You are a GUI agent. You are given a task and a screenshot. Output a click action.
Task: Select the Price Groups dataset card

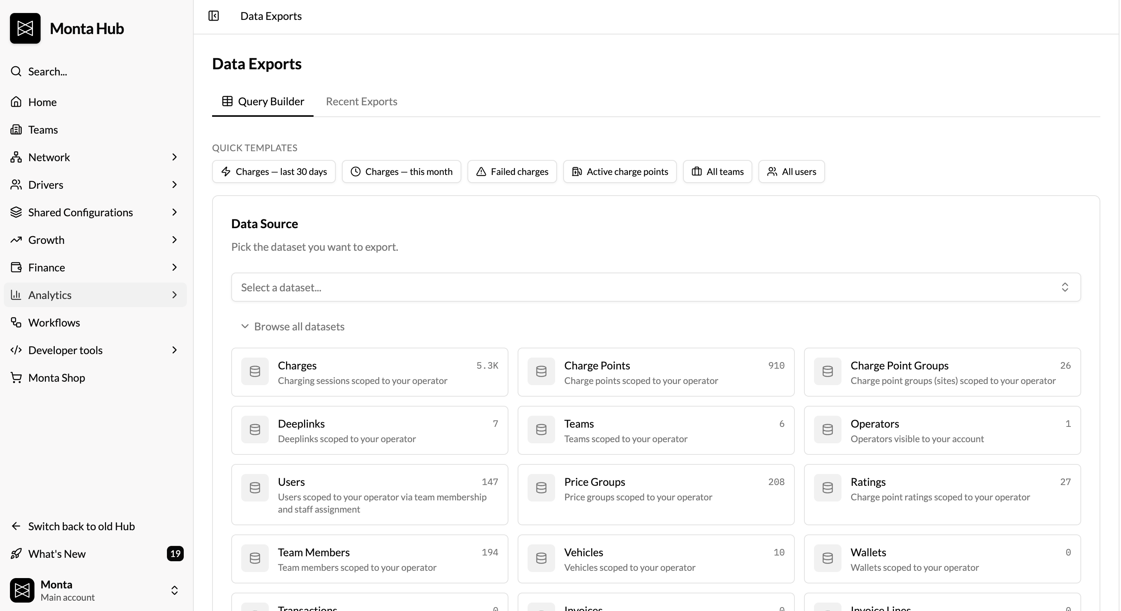click(656, 494)
